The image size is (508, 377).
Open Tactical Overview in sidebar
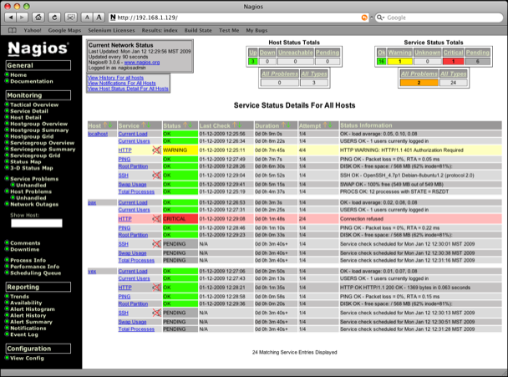(x=34, y=104)
